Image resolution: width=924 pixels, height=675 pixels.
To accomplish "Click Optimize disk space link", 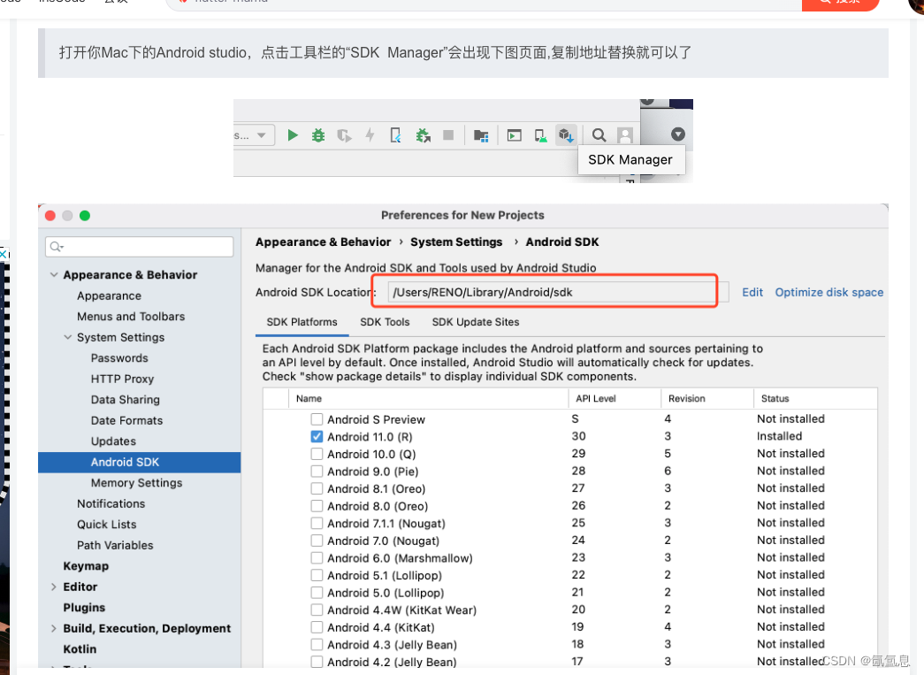I will pyautogui.click(x=829, y=293).
